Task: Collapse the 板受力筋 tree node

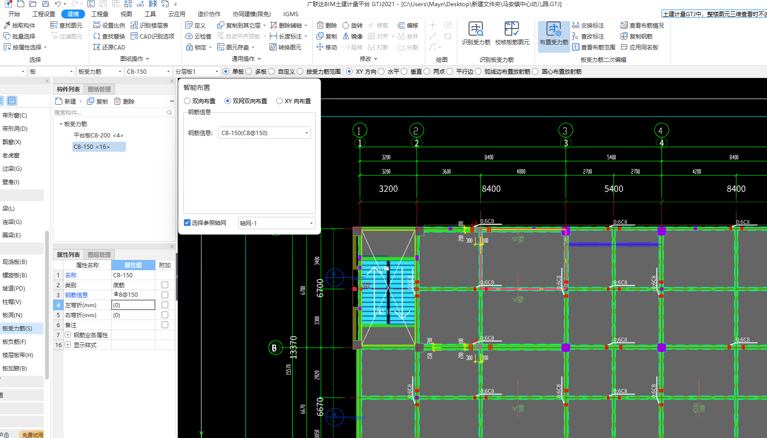Action: [61, 124]
